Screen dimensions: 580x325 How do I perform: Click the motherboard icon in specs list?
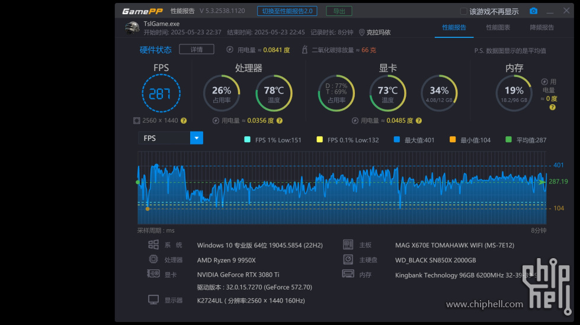(x=348, y=244)
